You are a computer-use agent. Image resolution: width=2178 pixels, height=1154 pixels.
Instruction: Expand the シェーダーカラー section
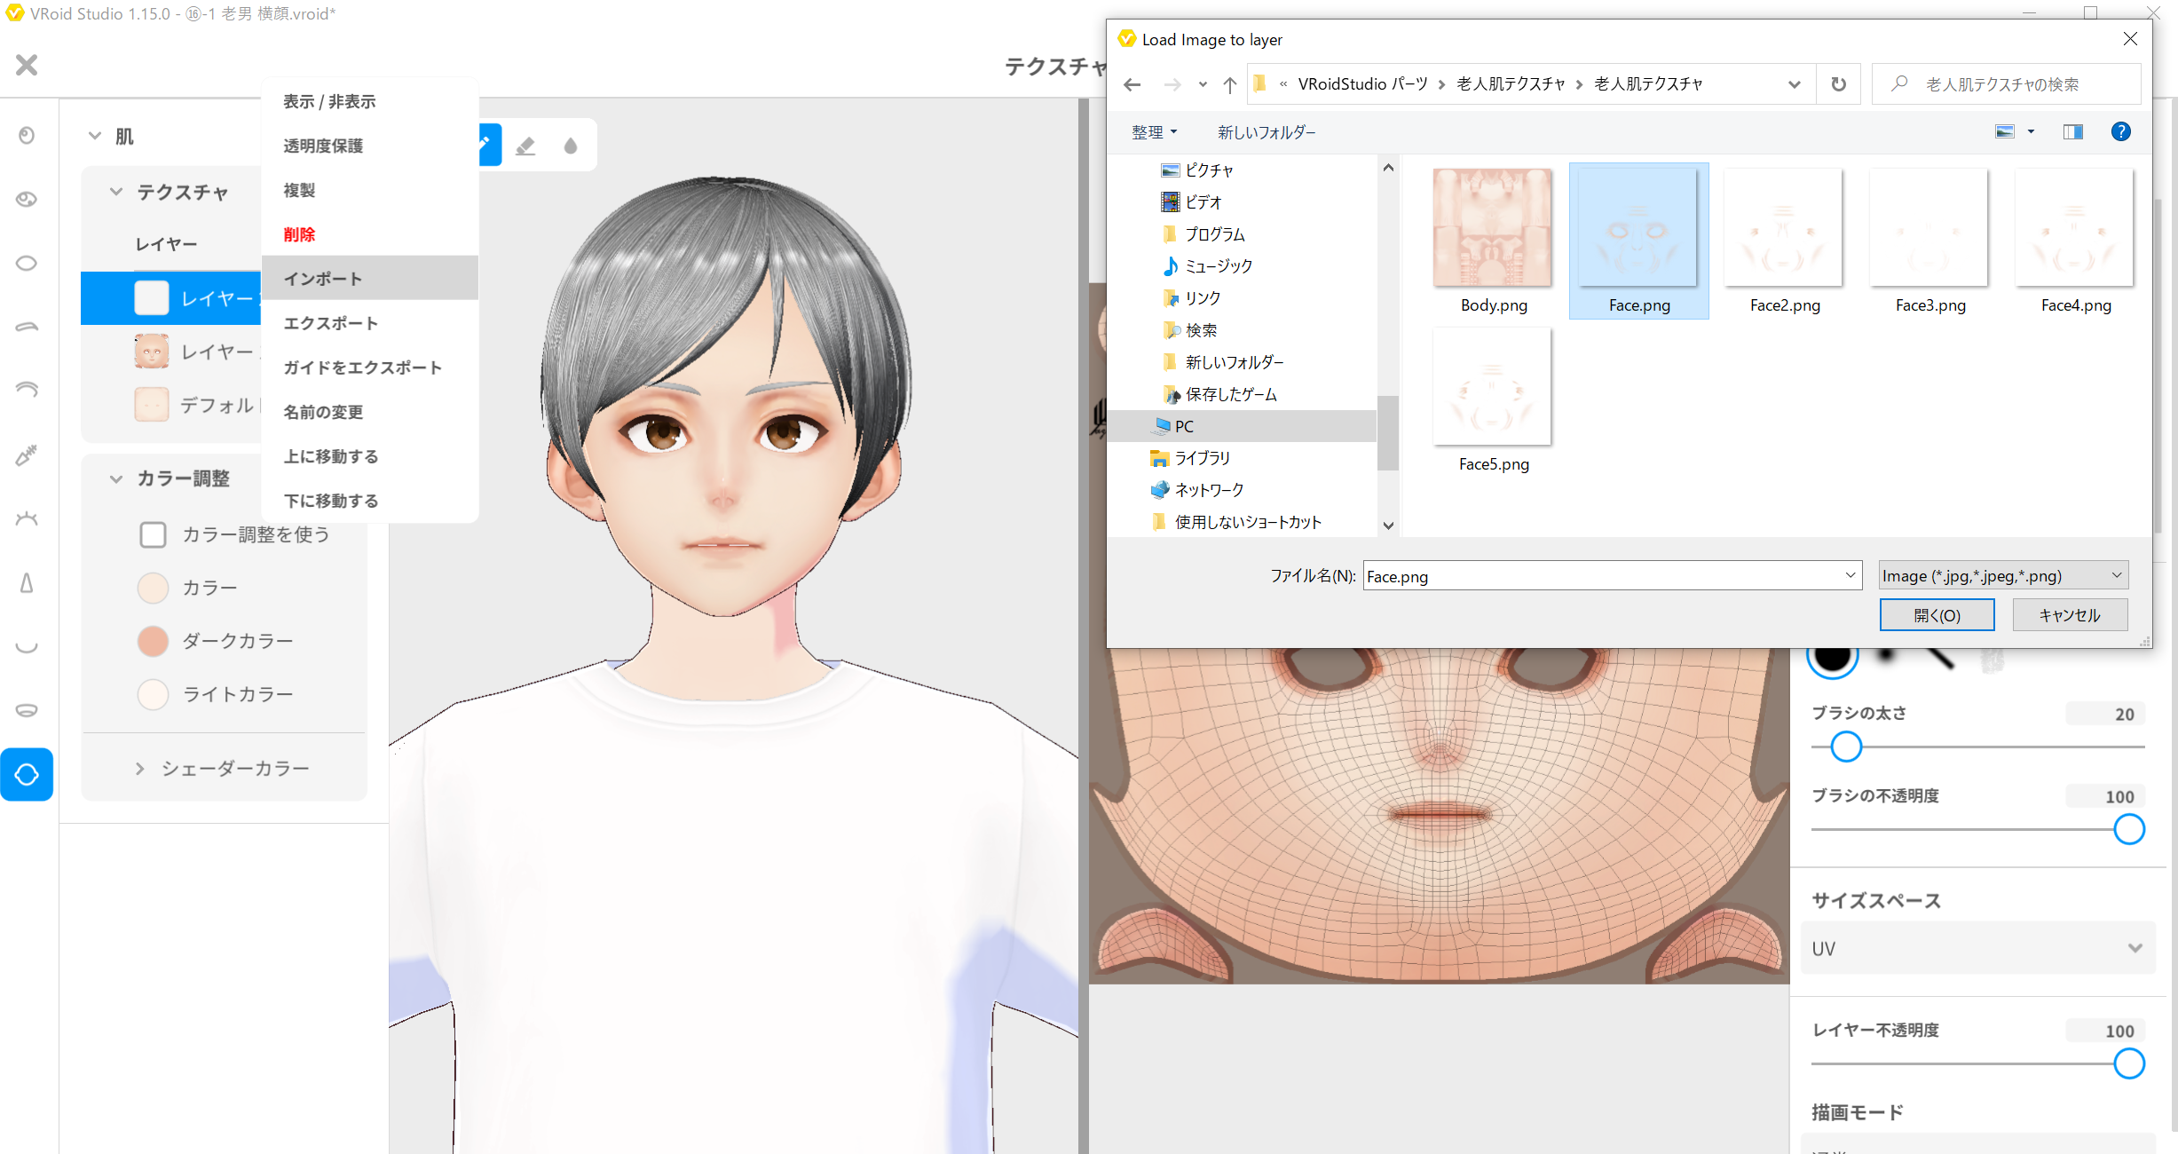(x=139, y=768)
